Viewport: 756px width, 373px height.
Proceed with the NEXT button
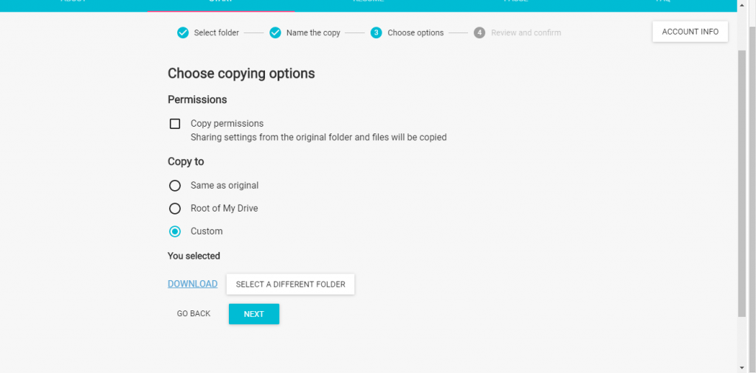(254, 314)
